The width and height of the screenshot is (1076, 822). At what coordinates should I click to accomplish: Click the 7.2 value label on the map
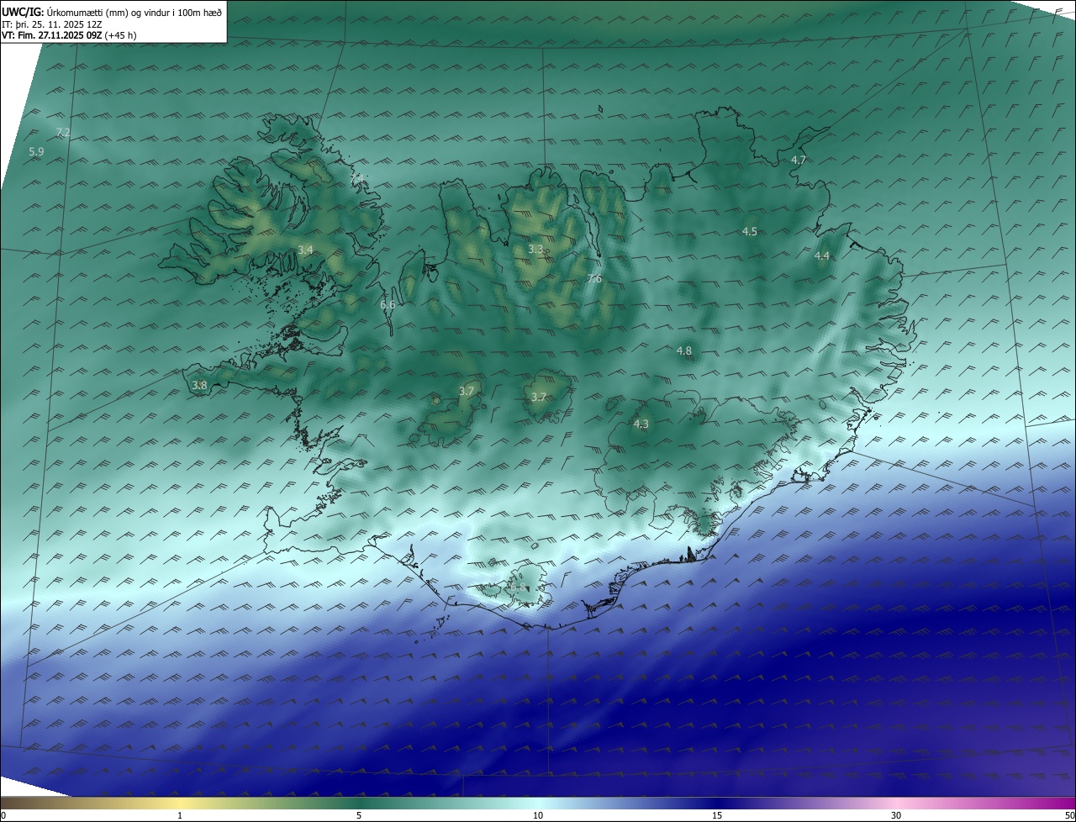point(63,133)
